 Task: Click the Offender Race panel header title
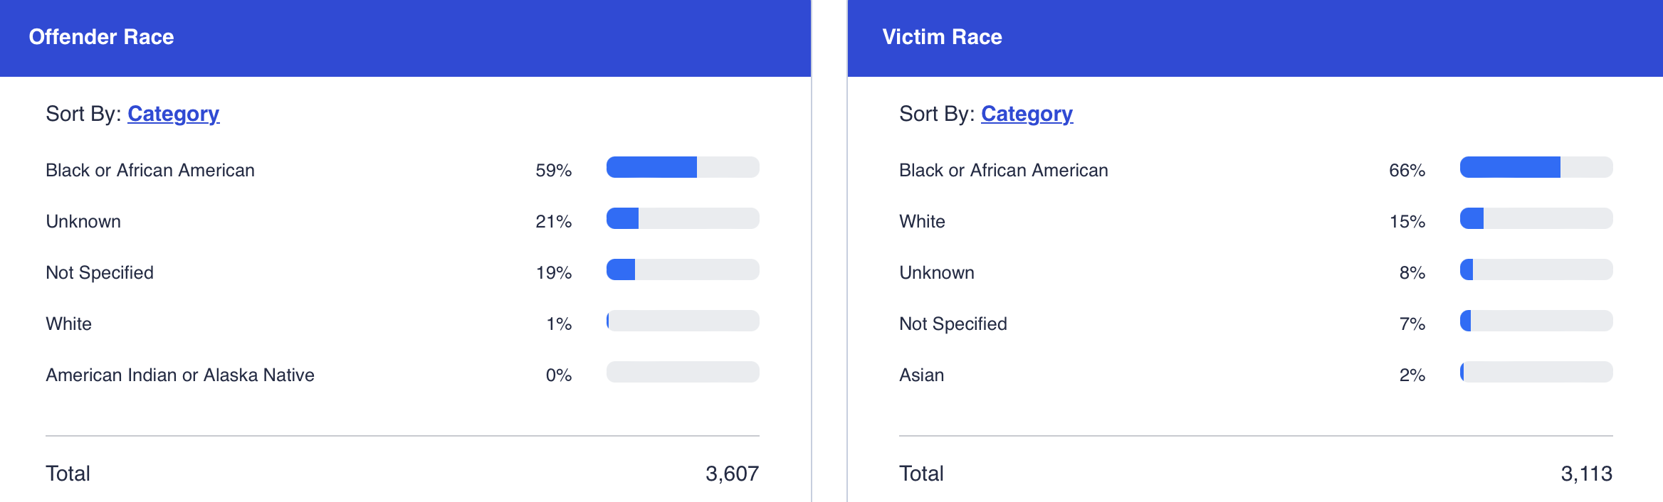pyautogui.click(x=101, y=37)
